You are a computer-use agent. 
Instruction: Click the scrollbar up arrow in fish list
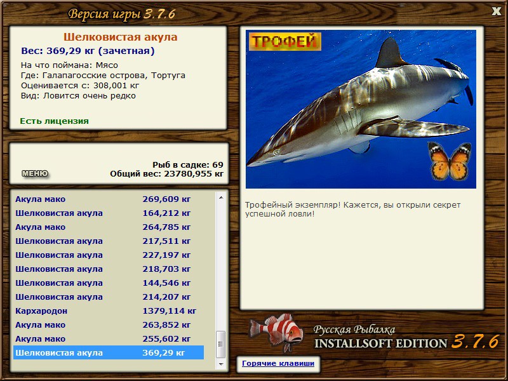[x=221, y=197]
